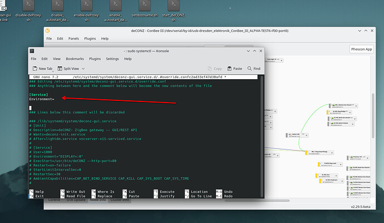The image size is (384, 223).
Task: Click the deCONZ window title icon
Action: tap(47, 31)
